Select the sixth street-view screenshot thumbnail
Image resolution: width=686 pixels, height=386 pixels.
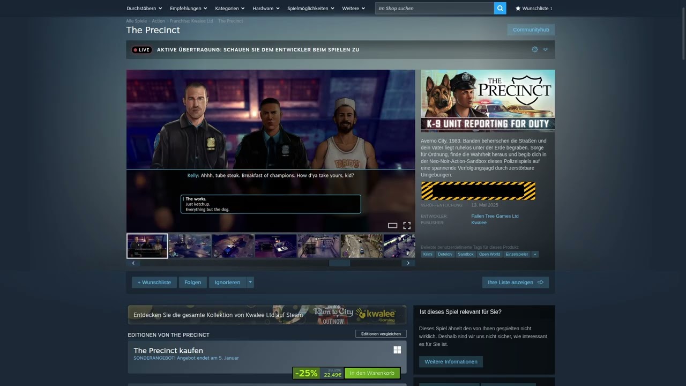(x=361, y=246)
